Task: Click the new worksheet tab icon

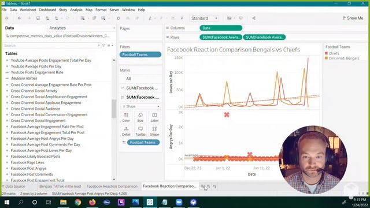Action: 202,186
